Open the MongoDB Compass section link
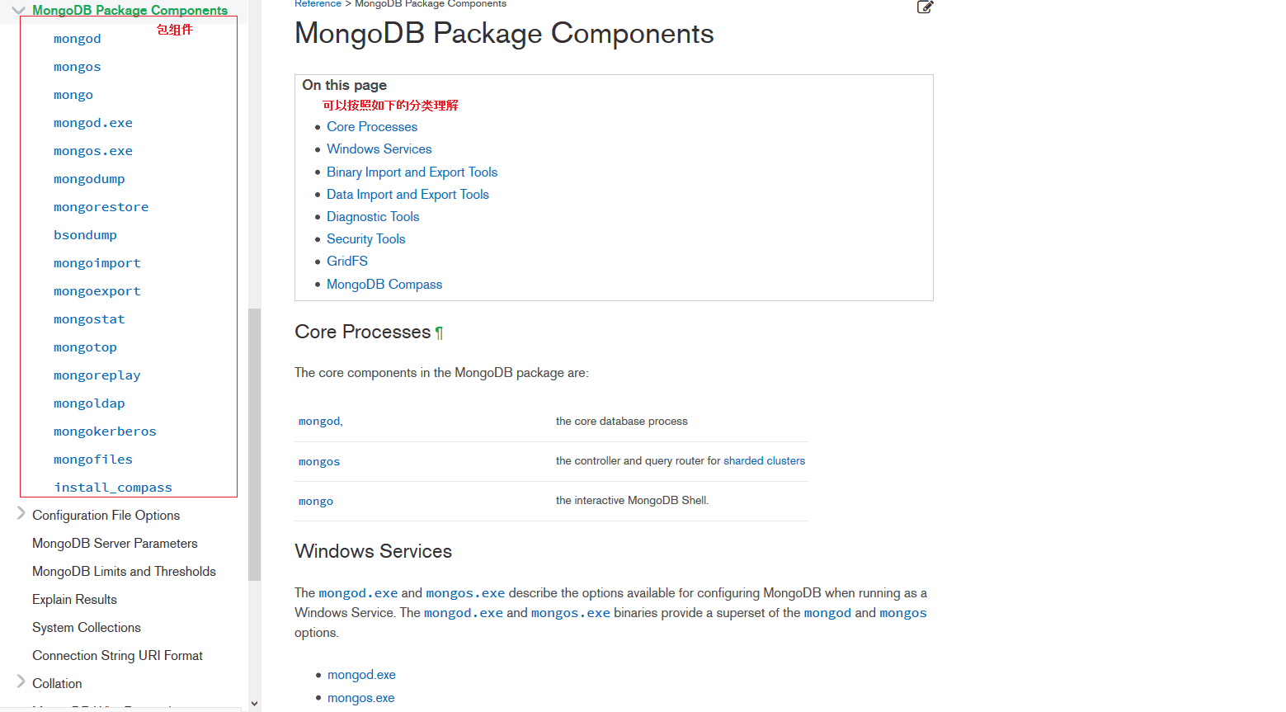The width and height of the screenshot is (1286, 712). (x=384, y=285)
